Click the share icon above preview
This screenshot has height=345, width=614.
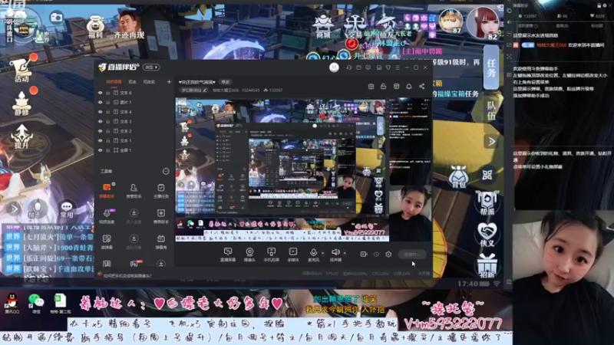[421, 86]
